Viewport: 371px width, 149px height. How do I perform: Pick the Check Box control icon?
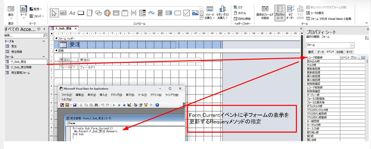click(x=186, y=13)
